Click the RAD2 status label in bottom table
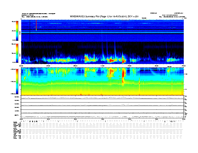Image resolution: width=198 pixels, height=153 pixels. 15,122
